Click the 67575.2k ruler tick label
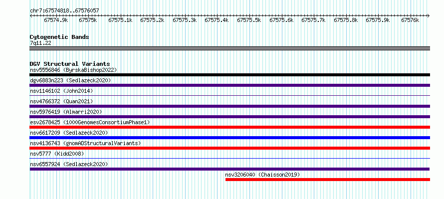444x199 pixels. pos(152,20)
